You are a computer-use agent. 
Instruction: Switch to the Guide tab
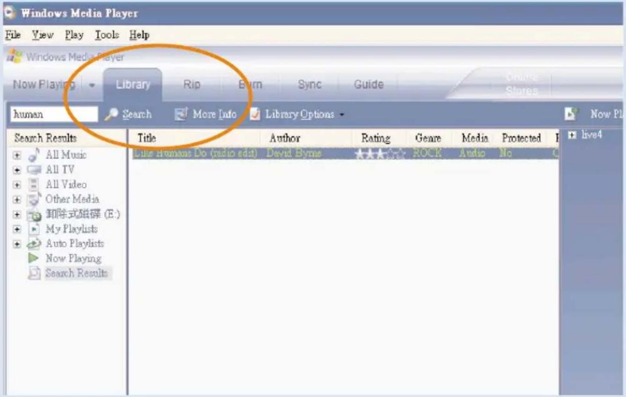[369, 85]
